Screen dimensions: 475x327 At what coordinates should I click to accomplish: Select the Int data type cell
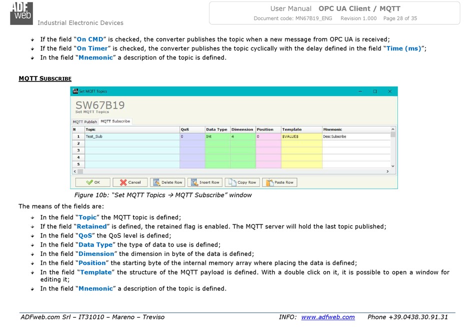[218, 136]
